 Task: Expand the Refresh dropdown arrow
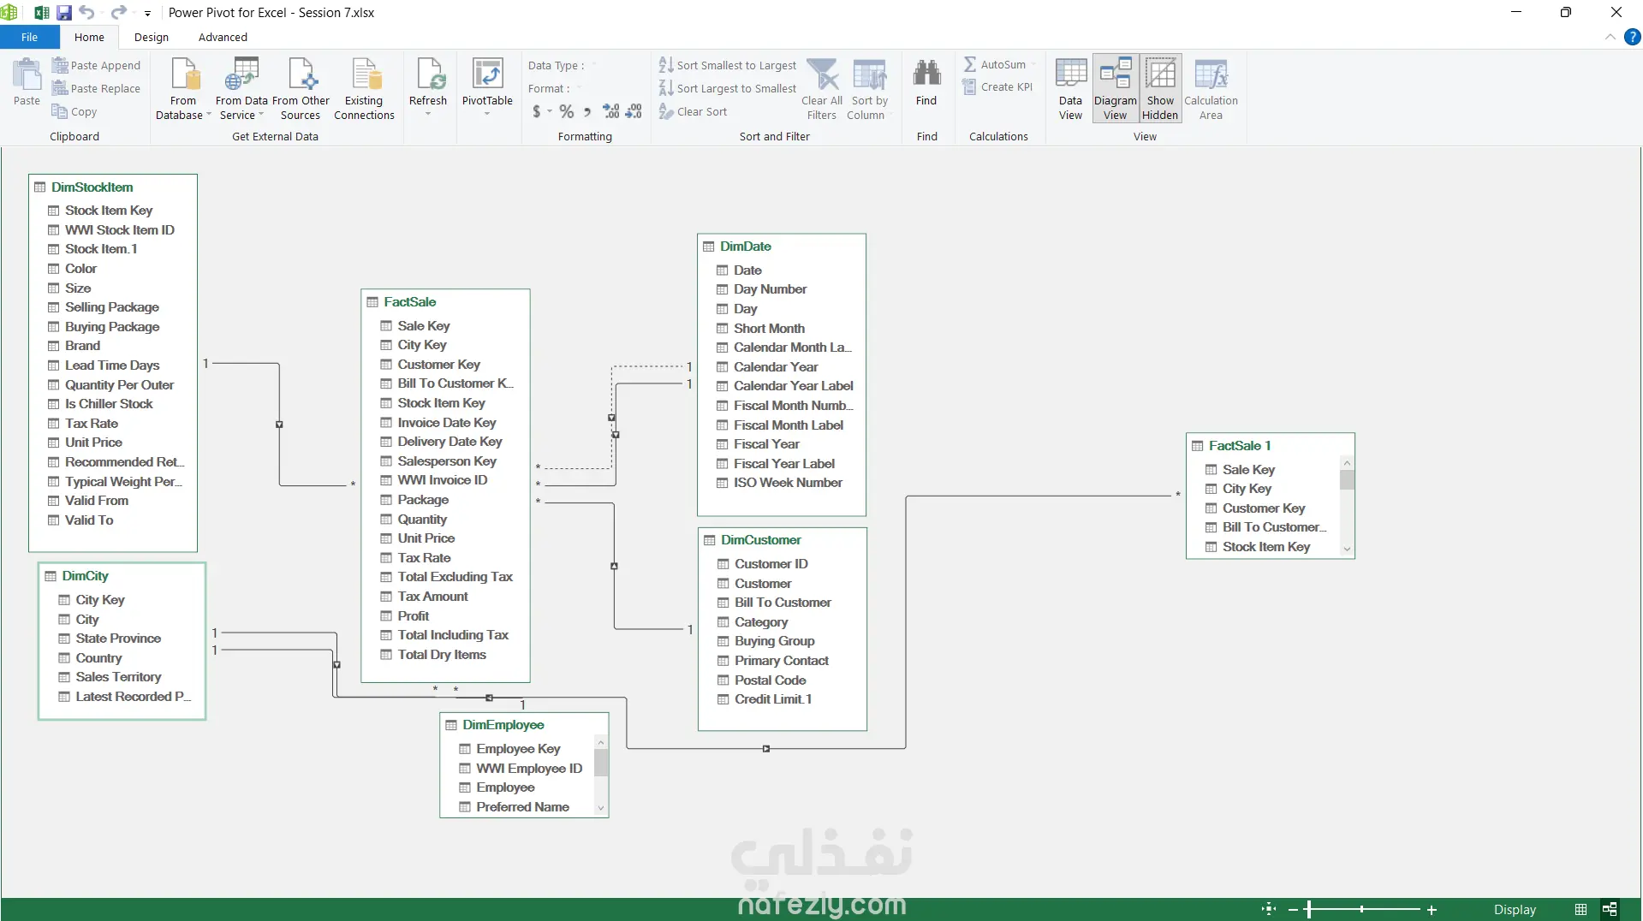point(428,114)
